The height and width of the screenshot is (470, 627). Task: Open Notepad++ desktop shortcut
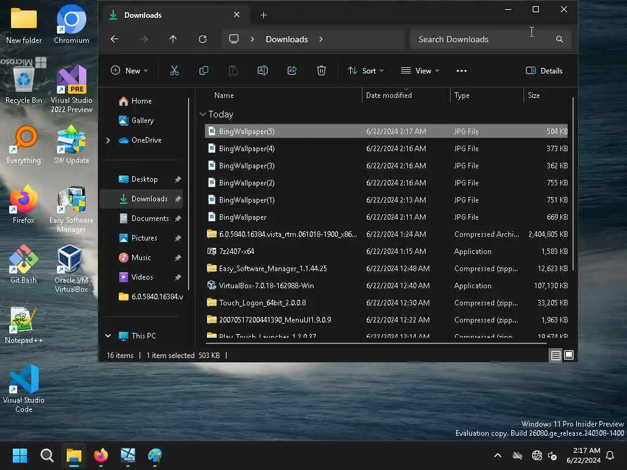24,324
